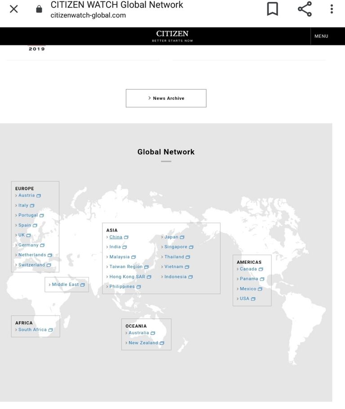Click new-window icon beside Australia
The image size is (345, 409).
(153, 333)
